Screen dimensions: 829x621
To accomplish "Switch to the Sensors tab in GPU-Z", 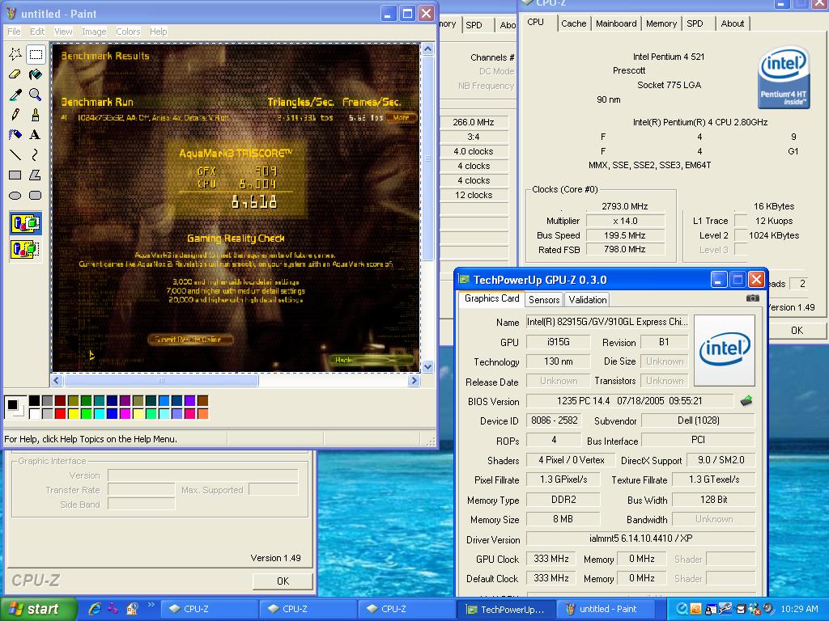I will [x=544, y=300].
